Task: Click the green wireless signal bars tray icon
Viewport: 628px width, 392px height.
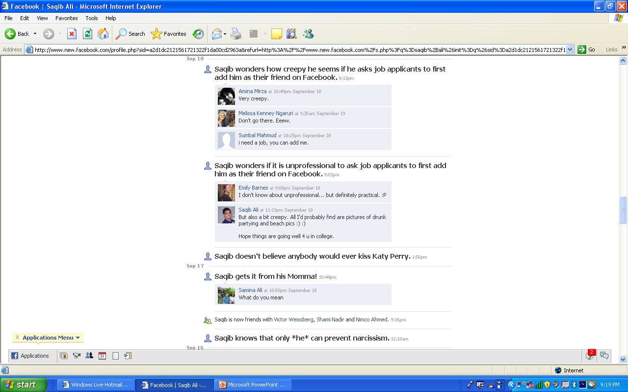Action: (x=539, y=385)
